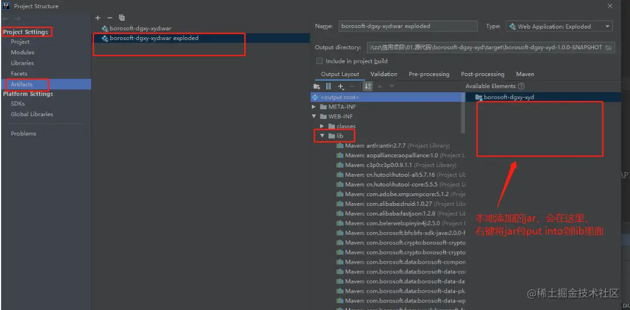Remove selected artifact with minus icon

tap(109, 18)
